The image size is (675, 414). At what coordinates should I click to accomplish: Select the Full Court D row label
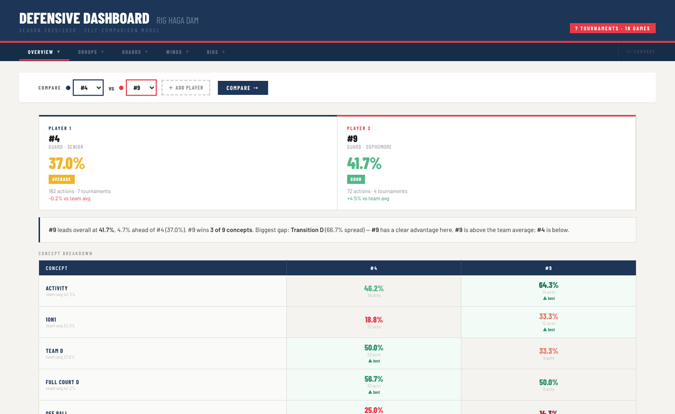click(x=62, y=383)
